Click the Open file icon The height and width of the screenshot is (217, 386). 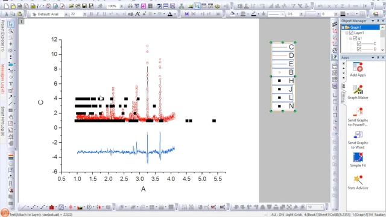point(71,6)
